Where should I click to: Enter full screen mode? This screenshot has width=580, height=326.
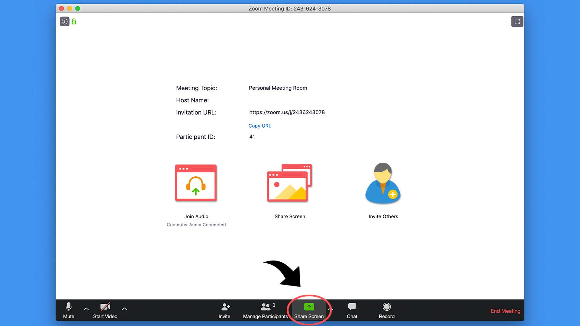click(x=517, y=21)
